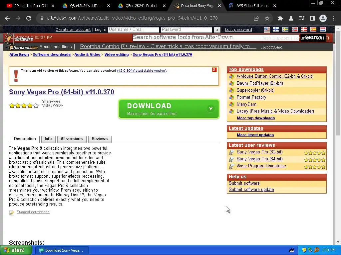Screen dimensions: 341x255
Task: Open the Create an account link
Action: click(x=73, y=30)
